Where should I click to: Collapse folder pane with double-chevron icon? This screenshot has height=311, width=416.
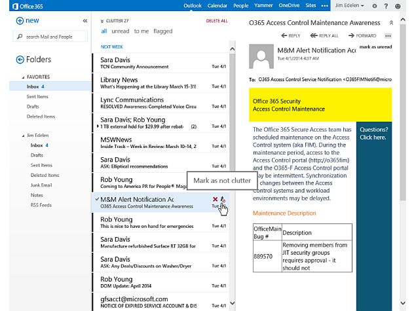pyautogui.click(x=85, y=21)
